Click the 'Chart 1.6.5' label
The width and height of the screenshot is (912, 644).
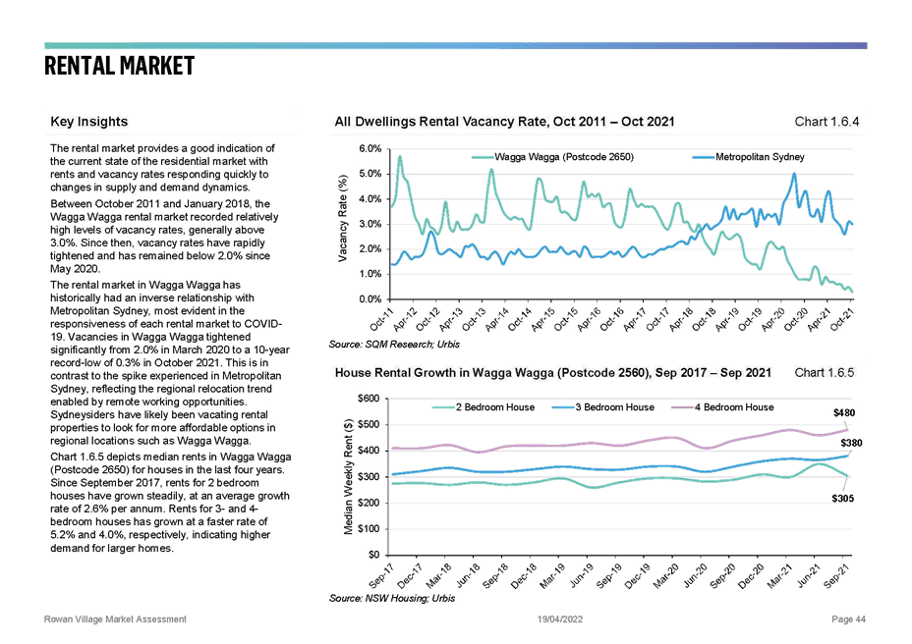[x=825, y=373]
